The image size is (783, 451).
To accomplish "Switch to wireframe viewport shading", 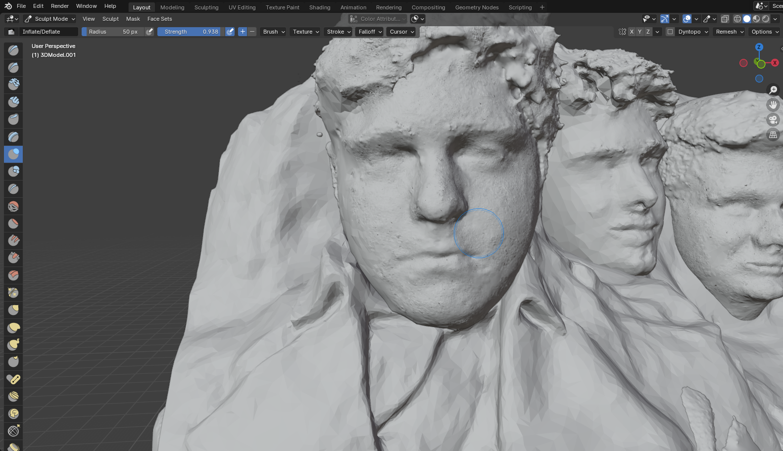I will (737, 19).
